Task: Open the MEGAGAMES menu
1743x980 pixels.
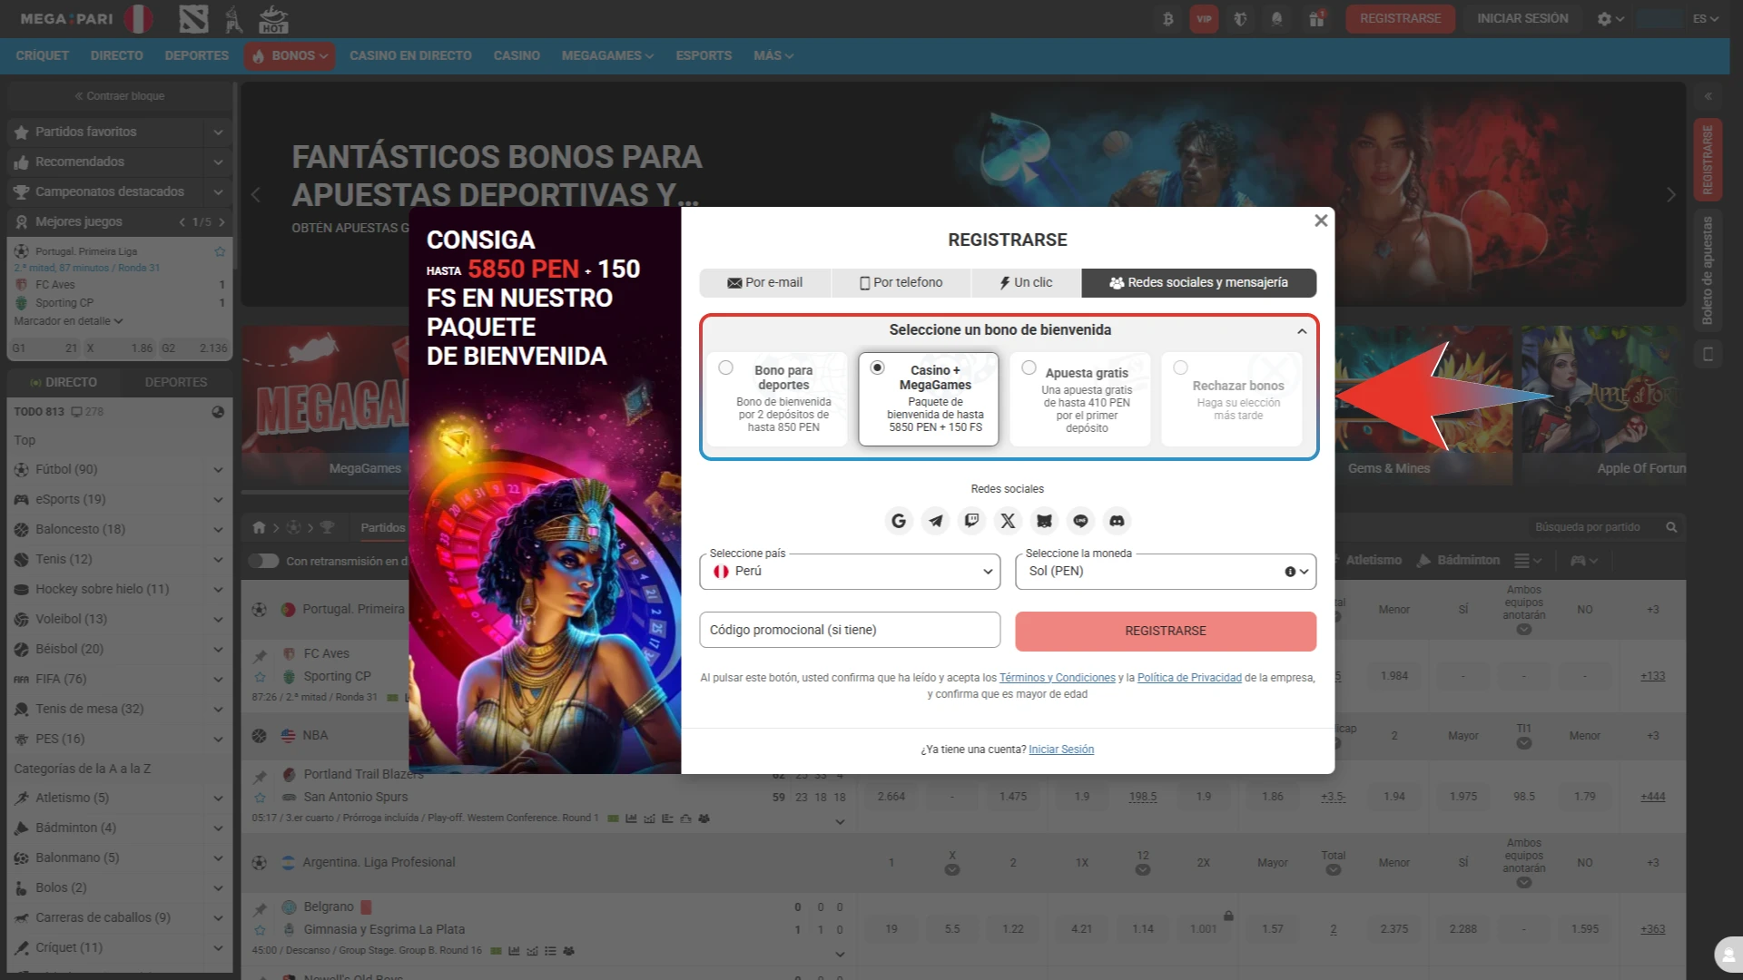Action: click(607, 56)
